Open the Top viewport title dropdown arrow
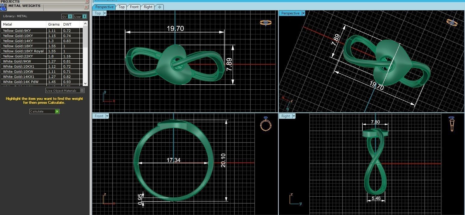 pos(105,13)
